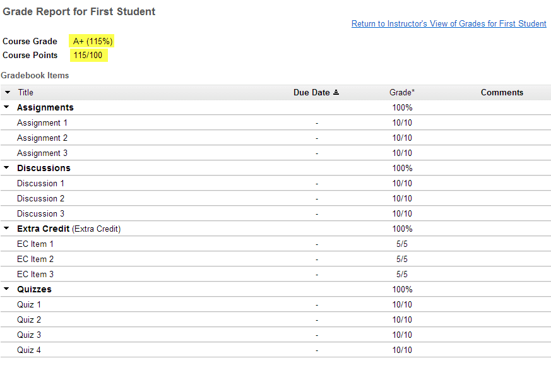Open Return to Instructor's View of Grades link

pos(449,23)
